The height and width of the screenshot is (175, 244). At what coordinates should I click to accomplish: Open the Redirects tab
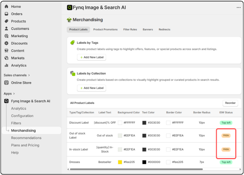point(164,30)
